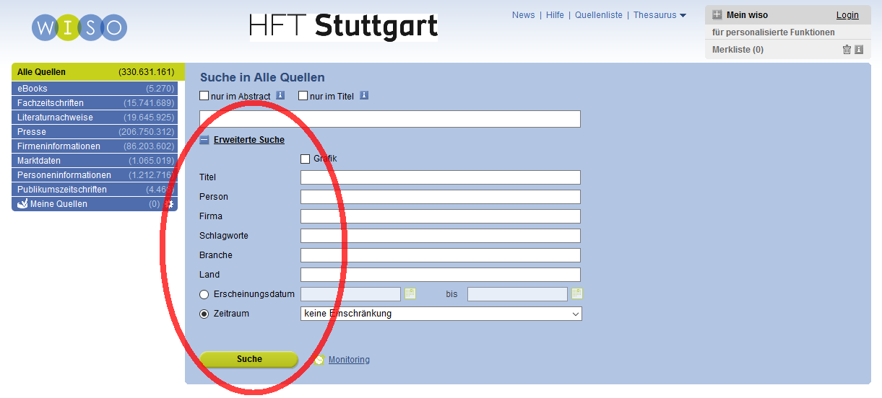
Task: Select the Fachzeitschriften source category
Action: [95, 103]
